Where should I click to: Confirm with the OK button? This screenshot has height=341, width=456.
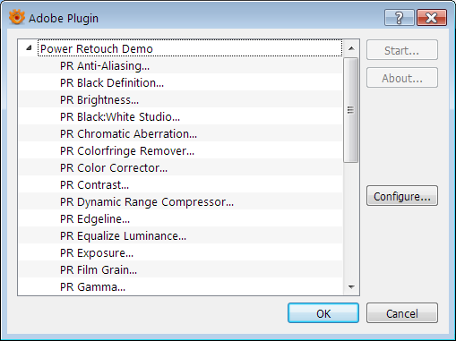pos(323,313)
